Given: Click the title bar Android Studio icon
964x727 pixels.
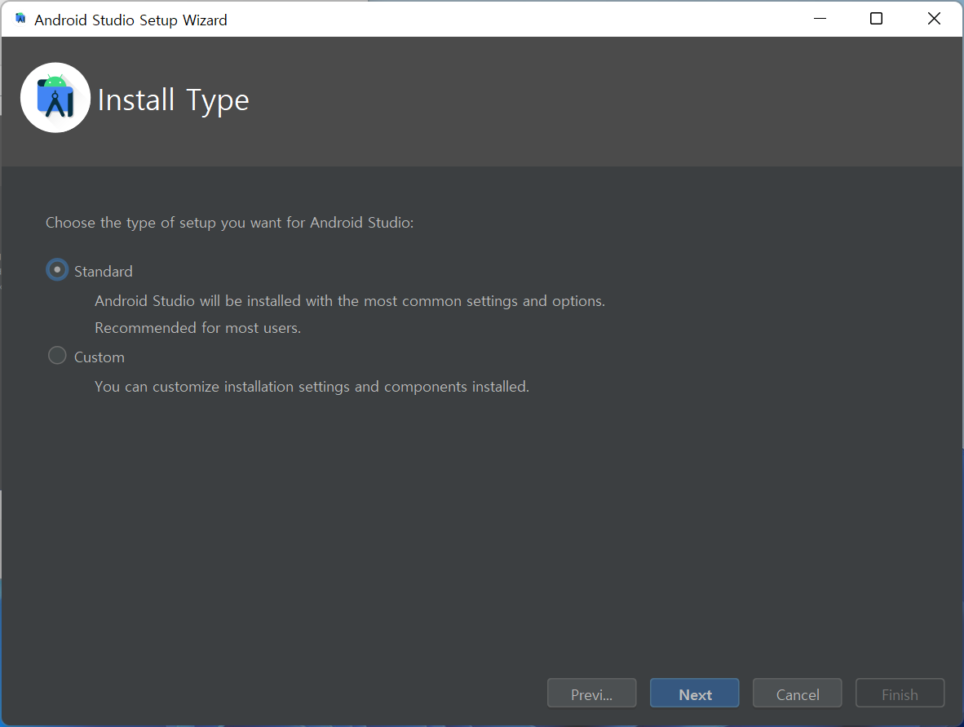Looking at the screenshot, I should coord(20,19).
